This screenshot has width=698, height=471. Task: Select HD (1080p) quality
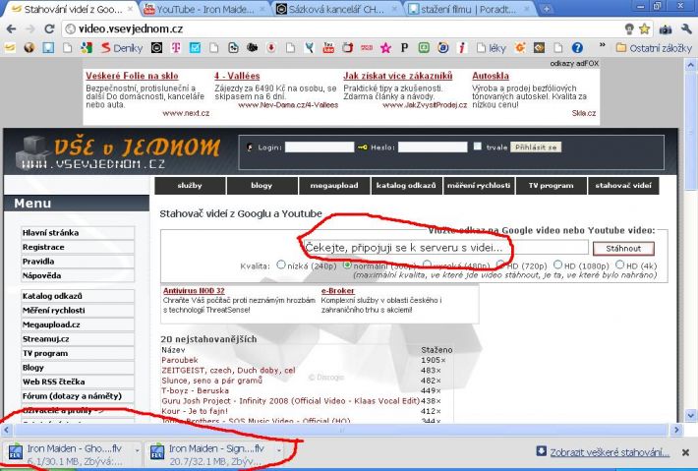point(557,265)
